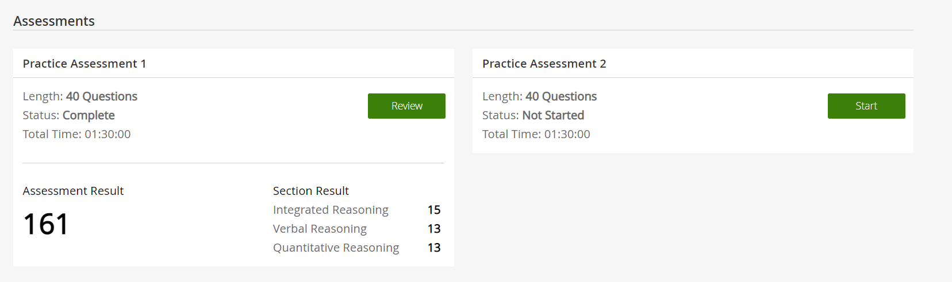Click the Assessment Result label

pos(73,191)
